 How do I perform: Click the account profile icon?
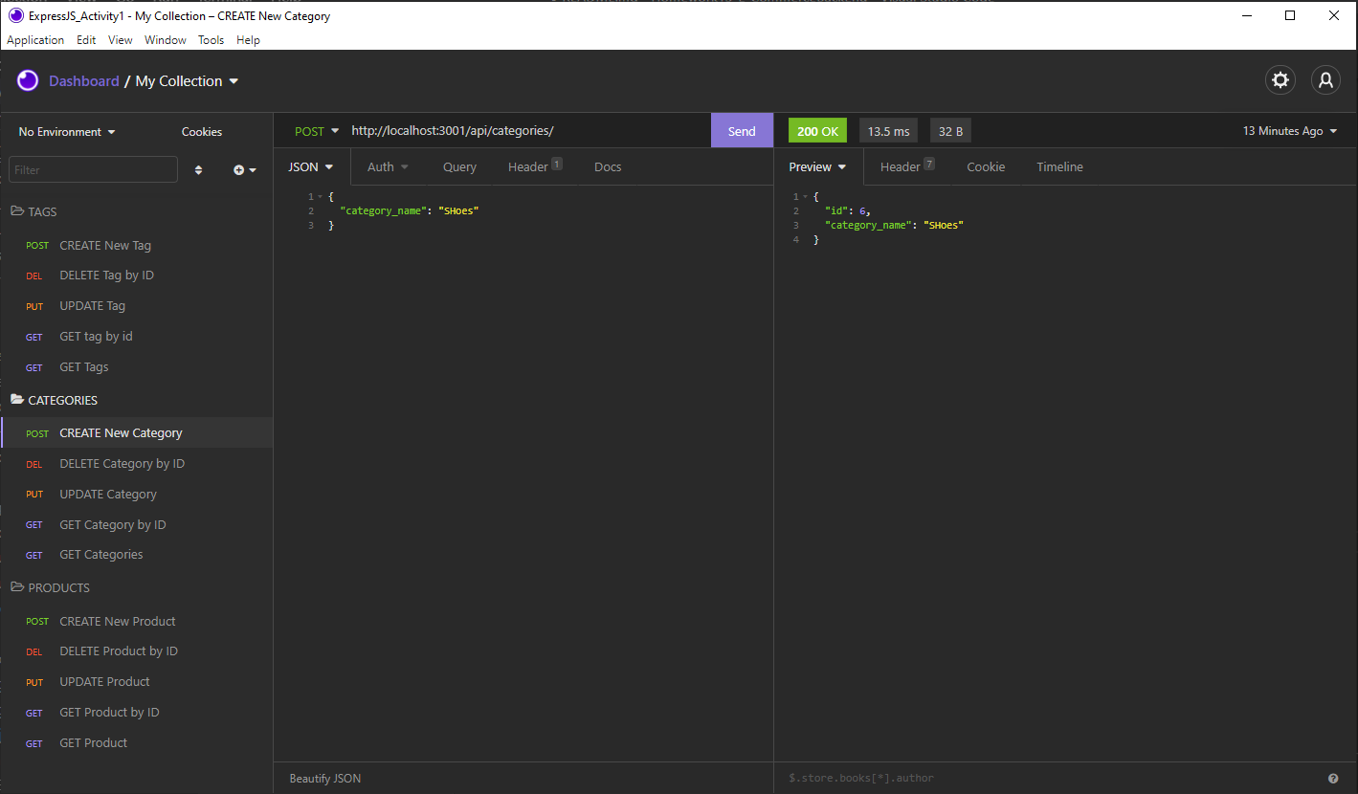coord(1325,80)
